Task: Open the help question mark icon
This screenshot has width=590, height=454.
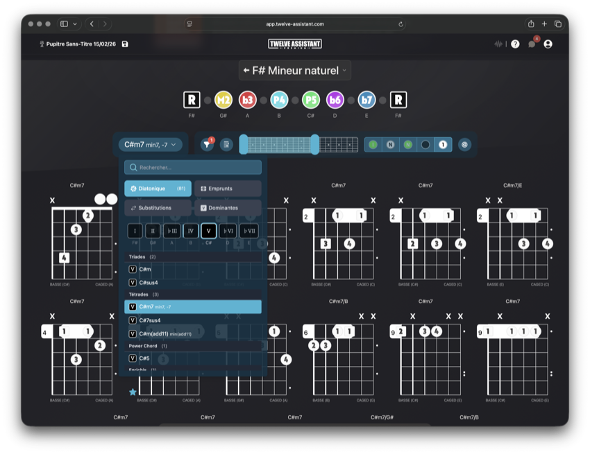Action: 515,44
